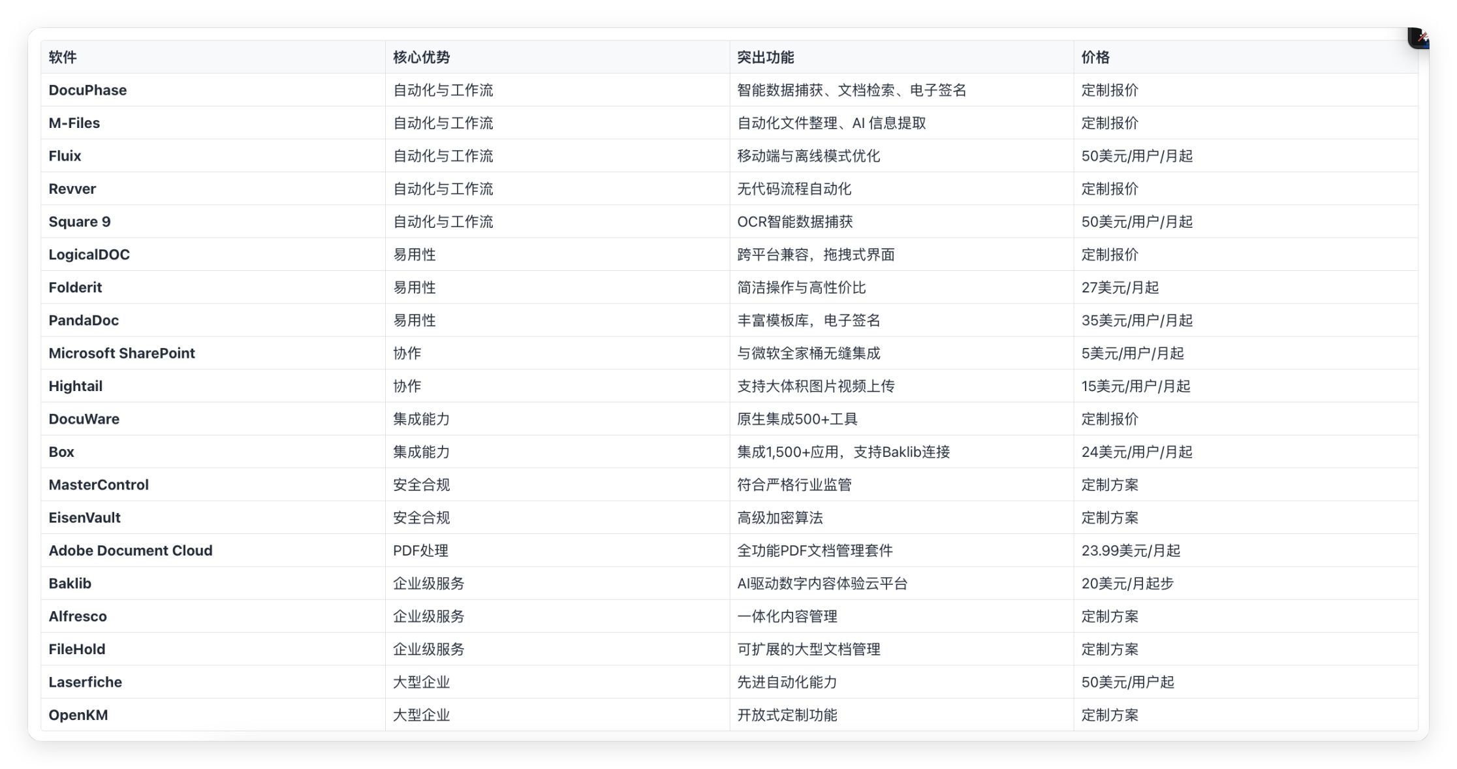
Task: Click the 价格 column header
Action: pyautogui.click(x=1095, y=57)
